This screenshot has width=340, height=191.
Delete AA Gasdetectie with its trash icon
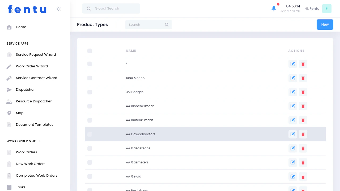coord(303,148)
